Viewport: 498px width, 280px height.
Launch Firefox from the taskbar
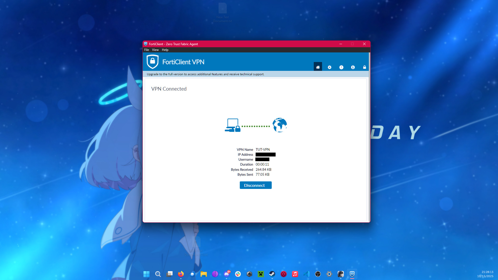click(181, 274)
